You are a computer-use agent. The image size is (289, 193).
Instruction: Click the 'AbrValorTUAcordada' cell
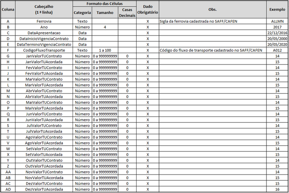[44, 97]
